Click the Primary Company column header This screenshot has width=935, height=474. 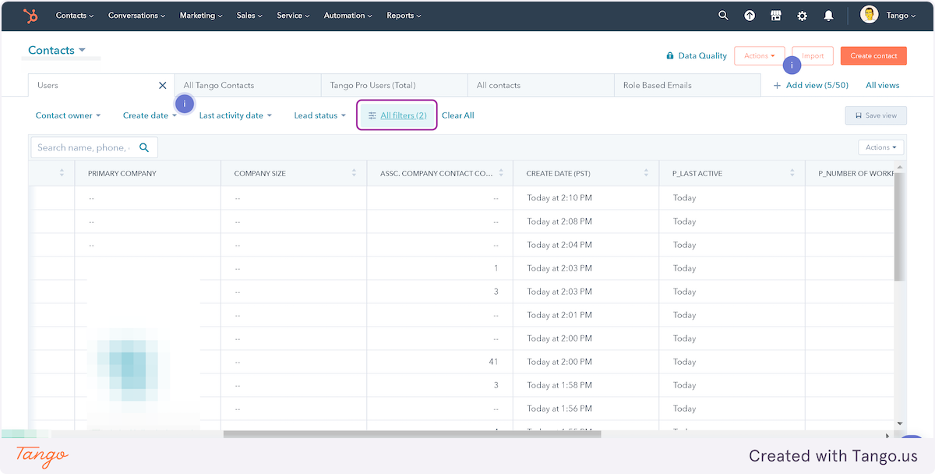point(148,173)
